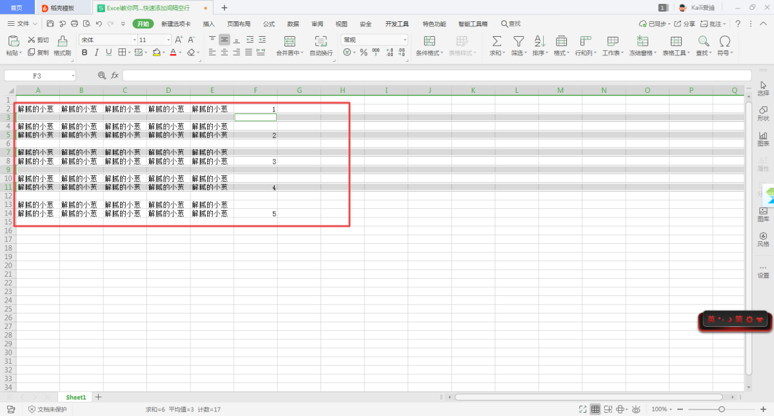
Task: Click the zoom slider in status bar
Action: click(x=721, y=410)
